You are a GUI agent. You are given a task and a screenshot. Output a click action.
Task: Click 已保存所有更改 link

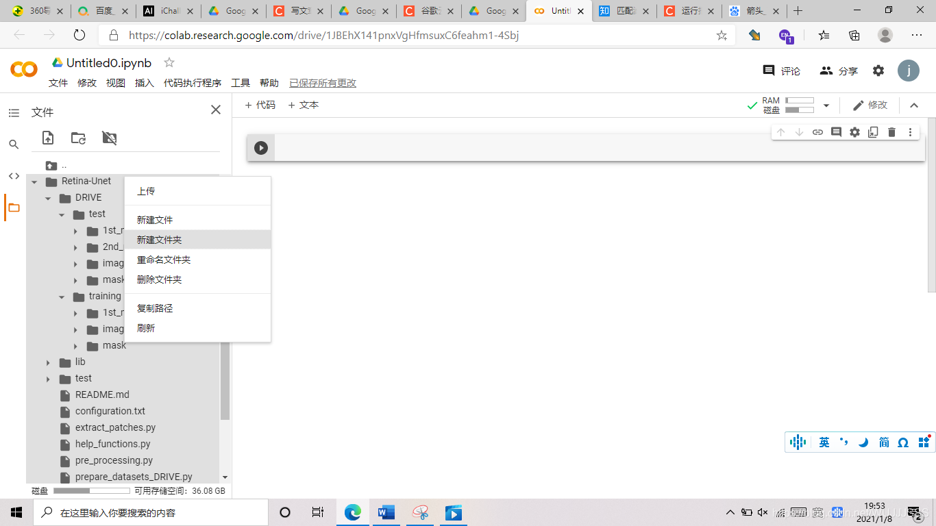pos(323,83)
